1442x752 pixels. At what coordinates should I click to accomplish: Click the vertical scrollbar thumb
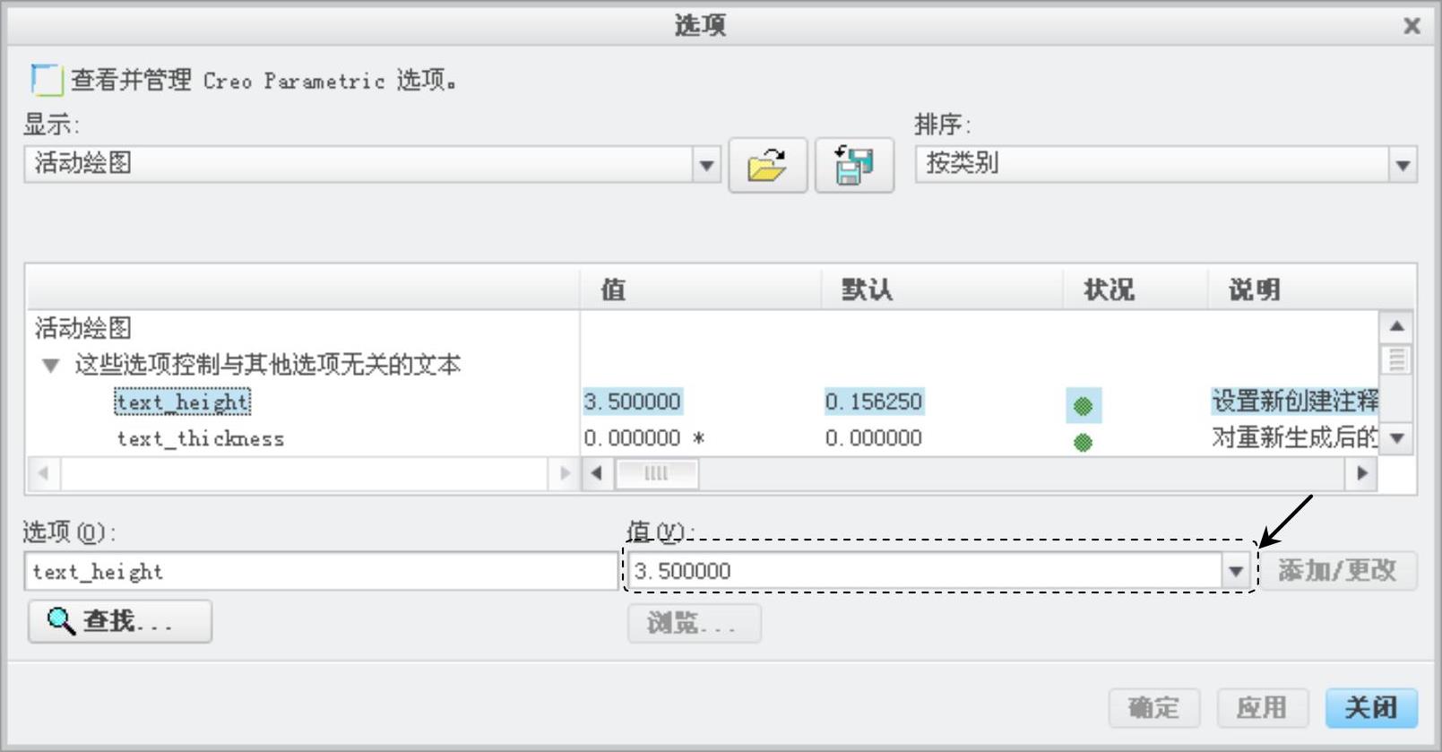tap(1396, 360)
